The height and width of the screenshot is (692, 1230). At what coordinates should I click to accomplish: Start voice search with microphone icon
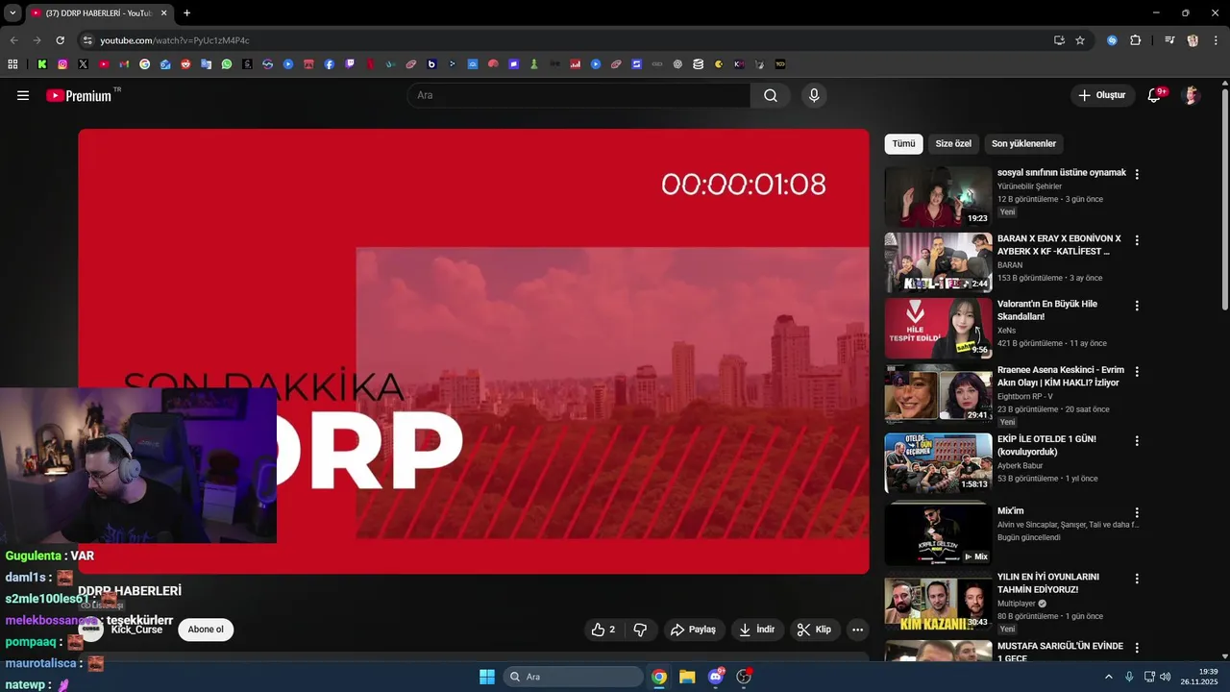click(x=814, y=95)
